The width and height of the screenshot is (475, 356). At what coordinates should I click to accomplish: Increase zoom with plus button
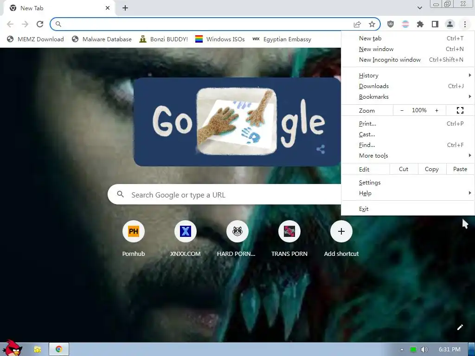point(436,110)
